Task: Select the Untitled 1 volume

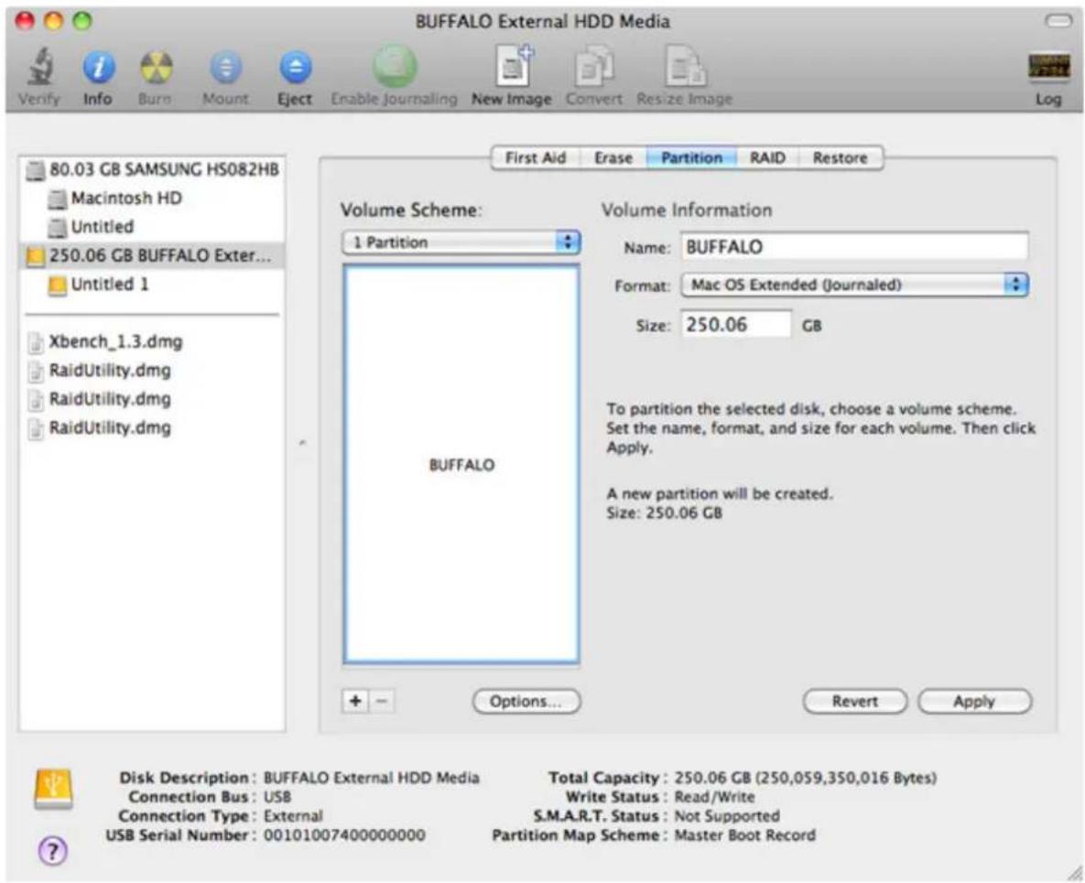Action: coord(152,285)
